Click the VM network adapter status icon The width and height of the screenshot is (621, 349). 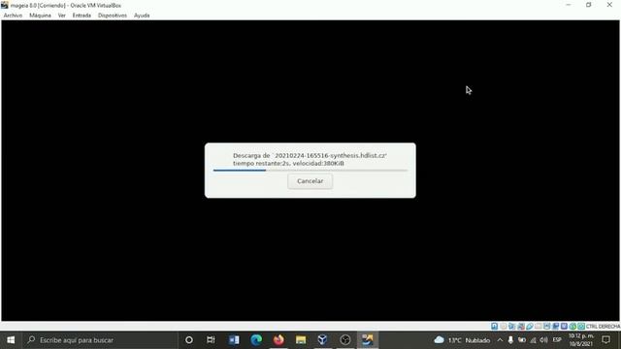tap(521, 326)
